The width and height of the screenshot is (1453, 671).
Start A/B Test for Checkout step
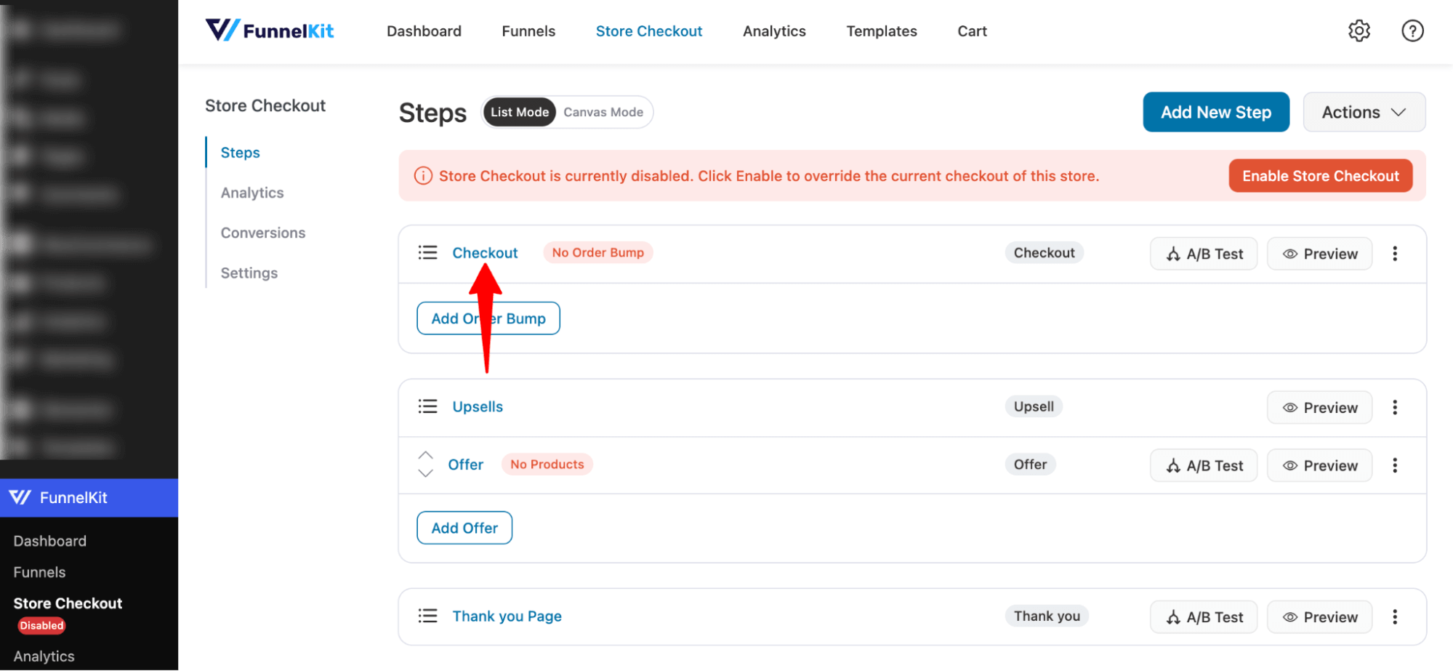(1204, 254)
